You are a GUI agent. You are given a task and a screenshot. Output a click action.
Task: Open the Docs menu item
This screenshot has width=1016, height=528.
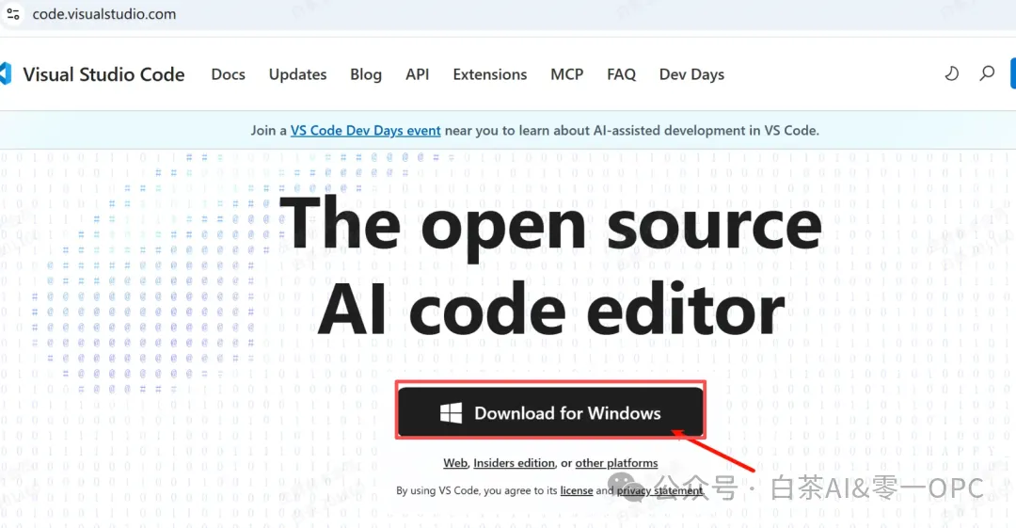pos(228,74)
